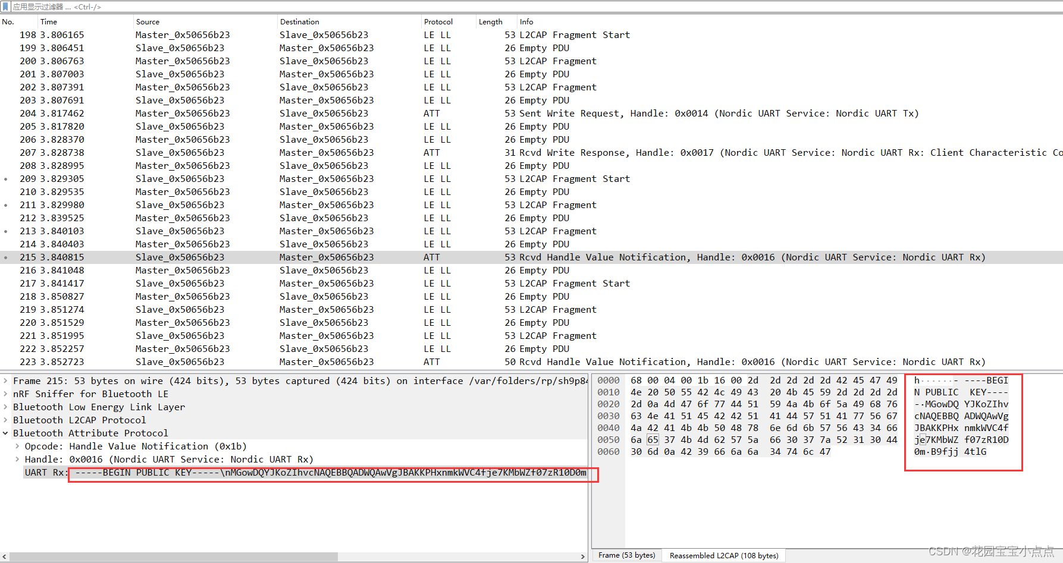Sort packets by the Time column header
The image size is (1063, 563).
49,22
